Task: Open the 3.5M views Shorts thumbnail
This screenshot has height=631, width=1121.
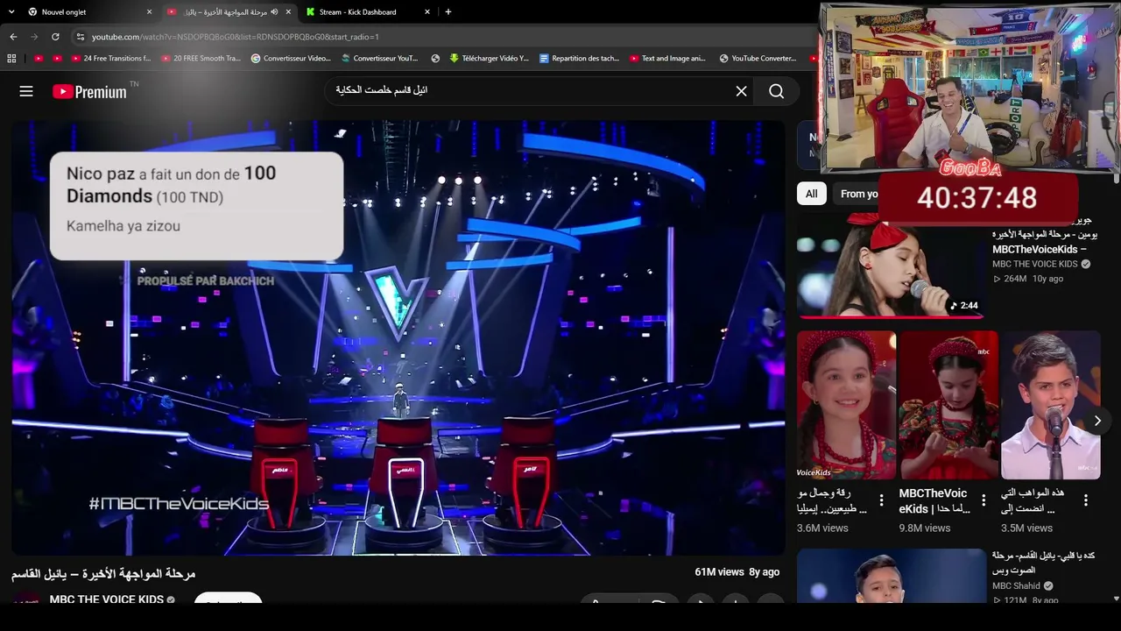Action: tap(1051, 405)
